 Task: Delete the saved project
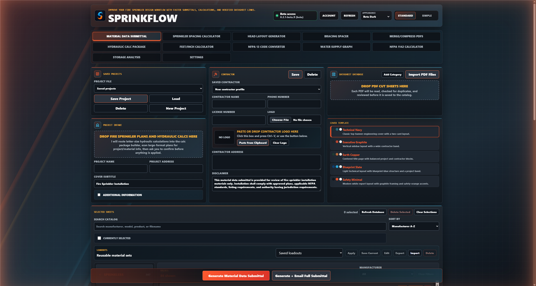[x=121, y=108]
